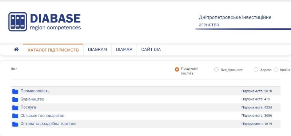This screenshot has height=136, width=291.
Task: Select the Країна radio button
Action: [276, 70]
